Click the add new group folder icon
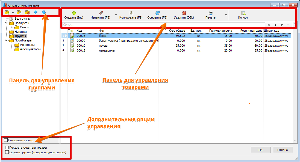The image size is (300, 162). point(7,13)
